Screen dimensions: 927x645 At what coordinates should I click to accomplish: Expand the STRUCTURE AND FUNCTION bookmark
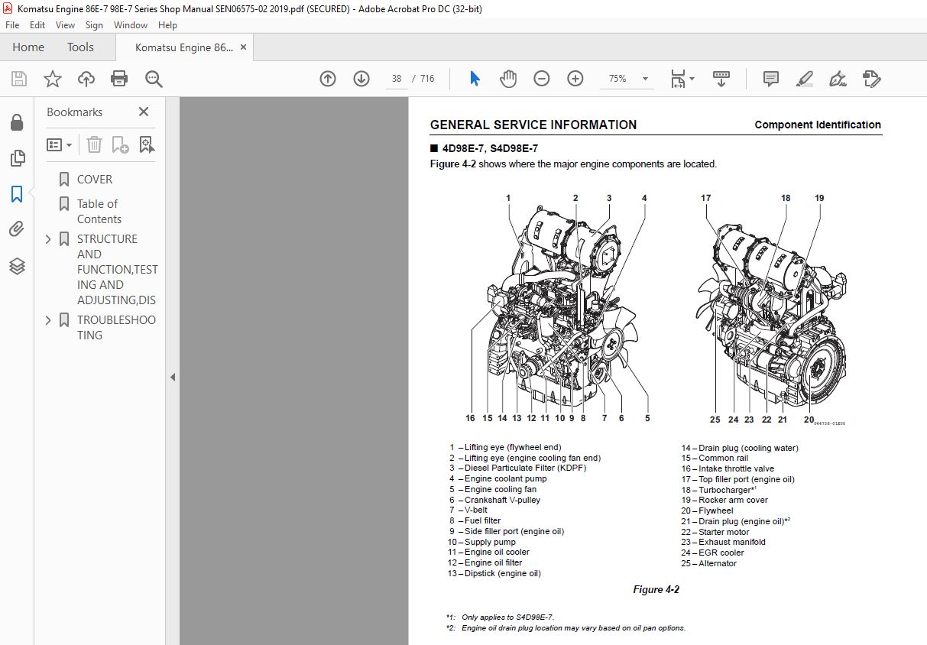pyautogui.click(x=48, y=239)
